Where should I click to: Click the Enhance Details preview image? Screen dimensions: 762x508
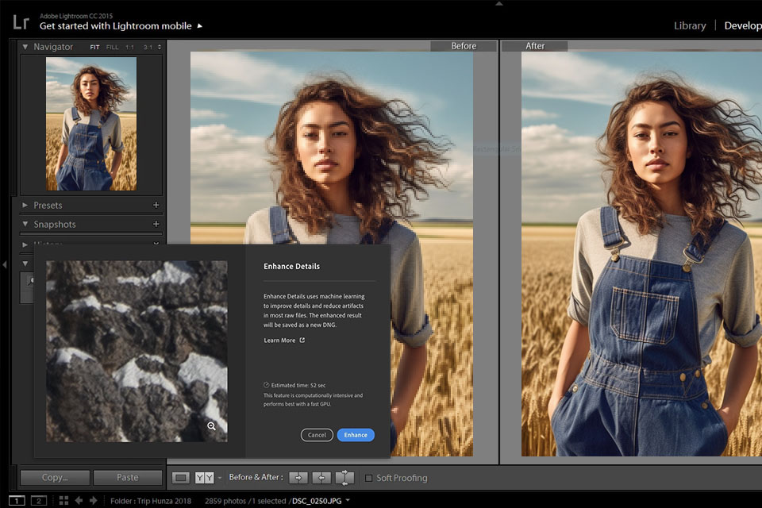[137, 352]
